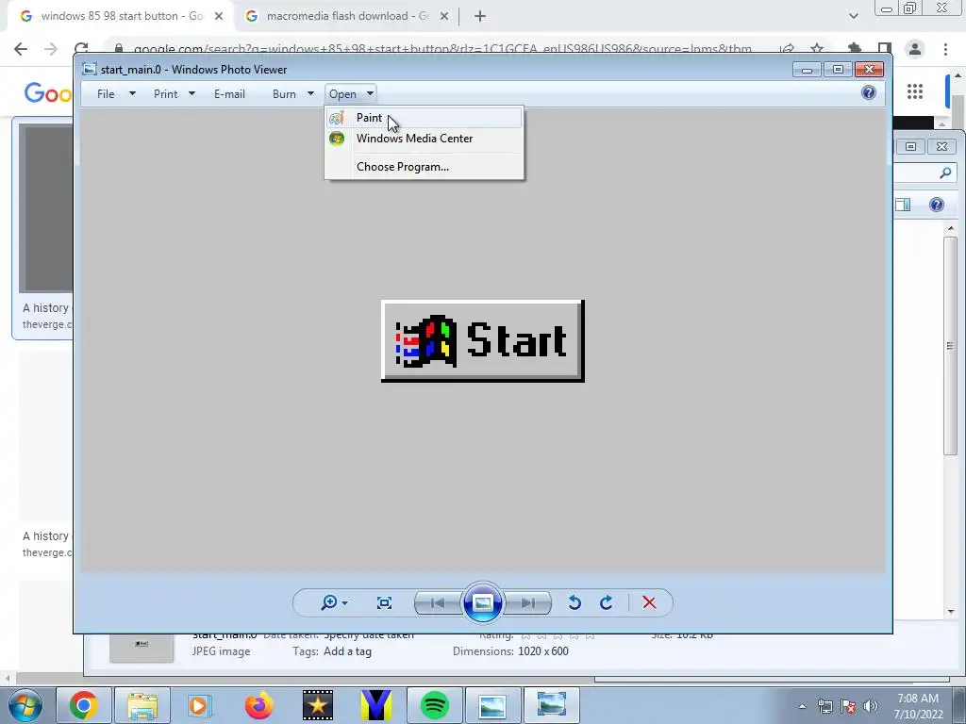This screenshot has width=966, height=724.
Task: Show hidden system tray icons
Action: coord(802,706)
